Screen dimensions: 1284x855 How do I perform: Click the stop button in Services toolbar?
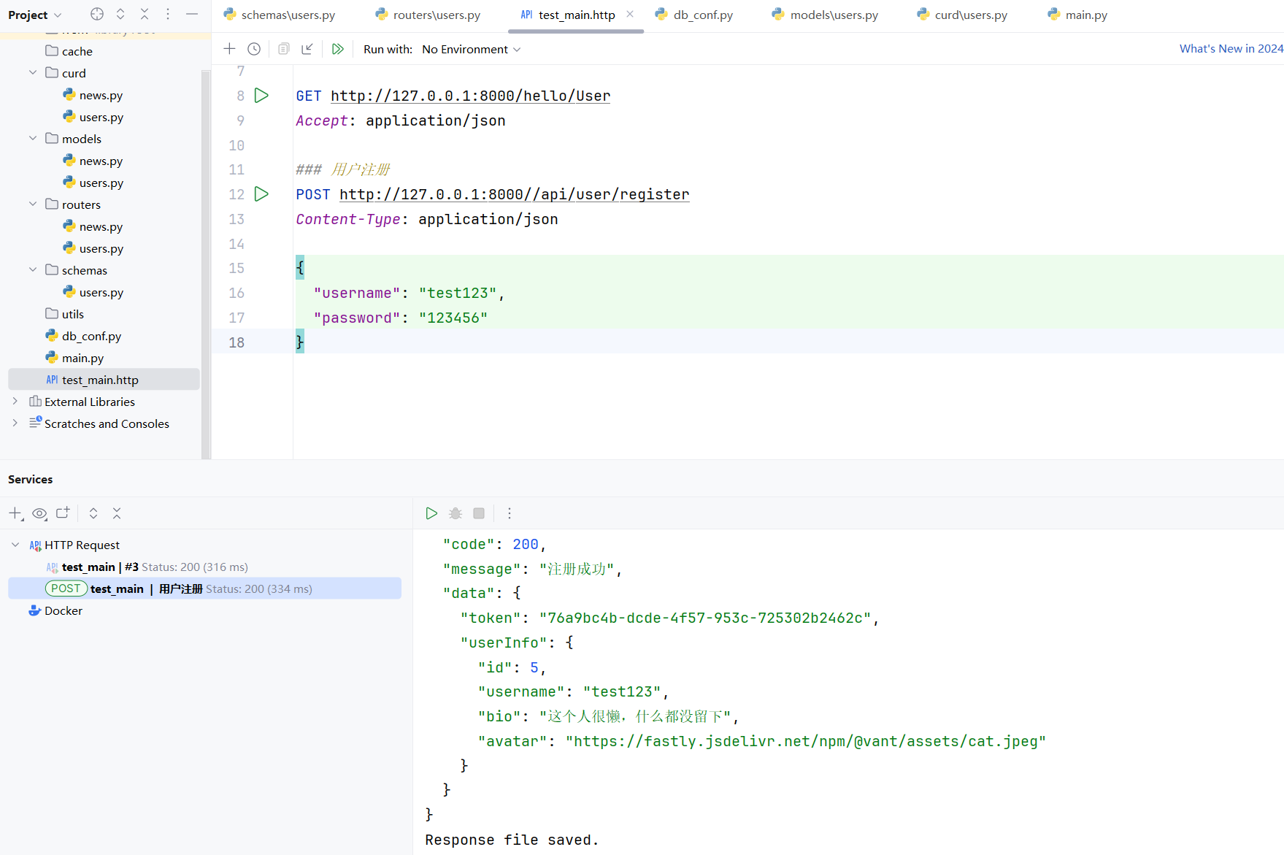point(479,513)
